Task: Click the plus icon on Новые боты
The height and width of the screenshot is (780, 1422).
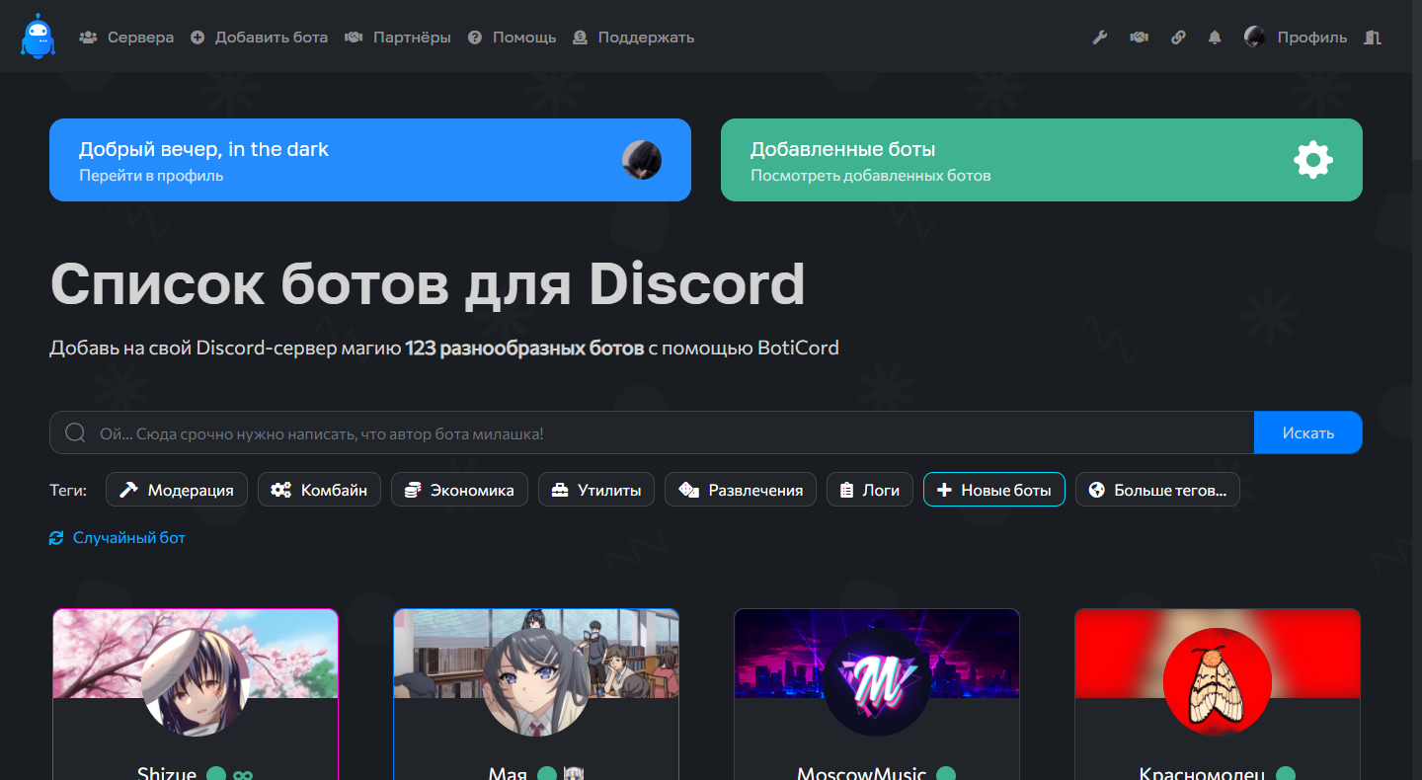Action: pos(944,490)
